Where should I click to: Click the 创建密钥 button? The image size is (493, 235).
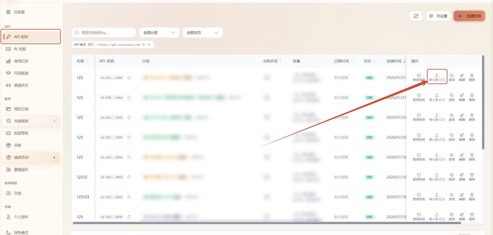click(469, 16)
